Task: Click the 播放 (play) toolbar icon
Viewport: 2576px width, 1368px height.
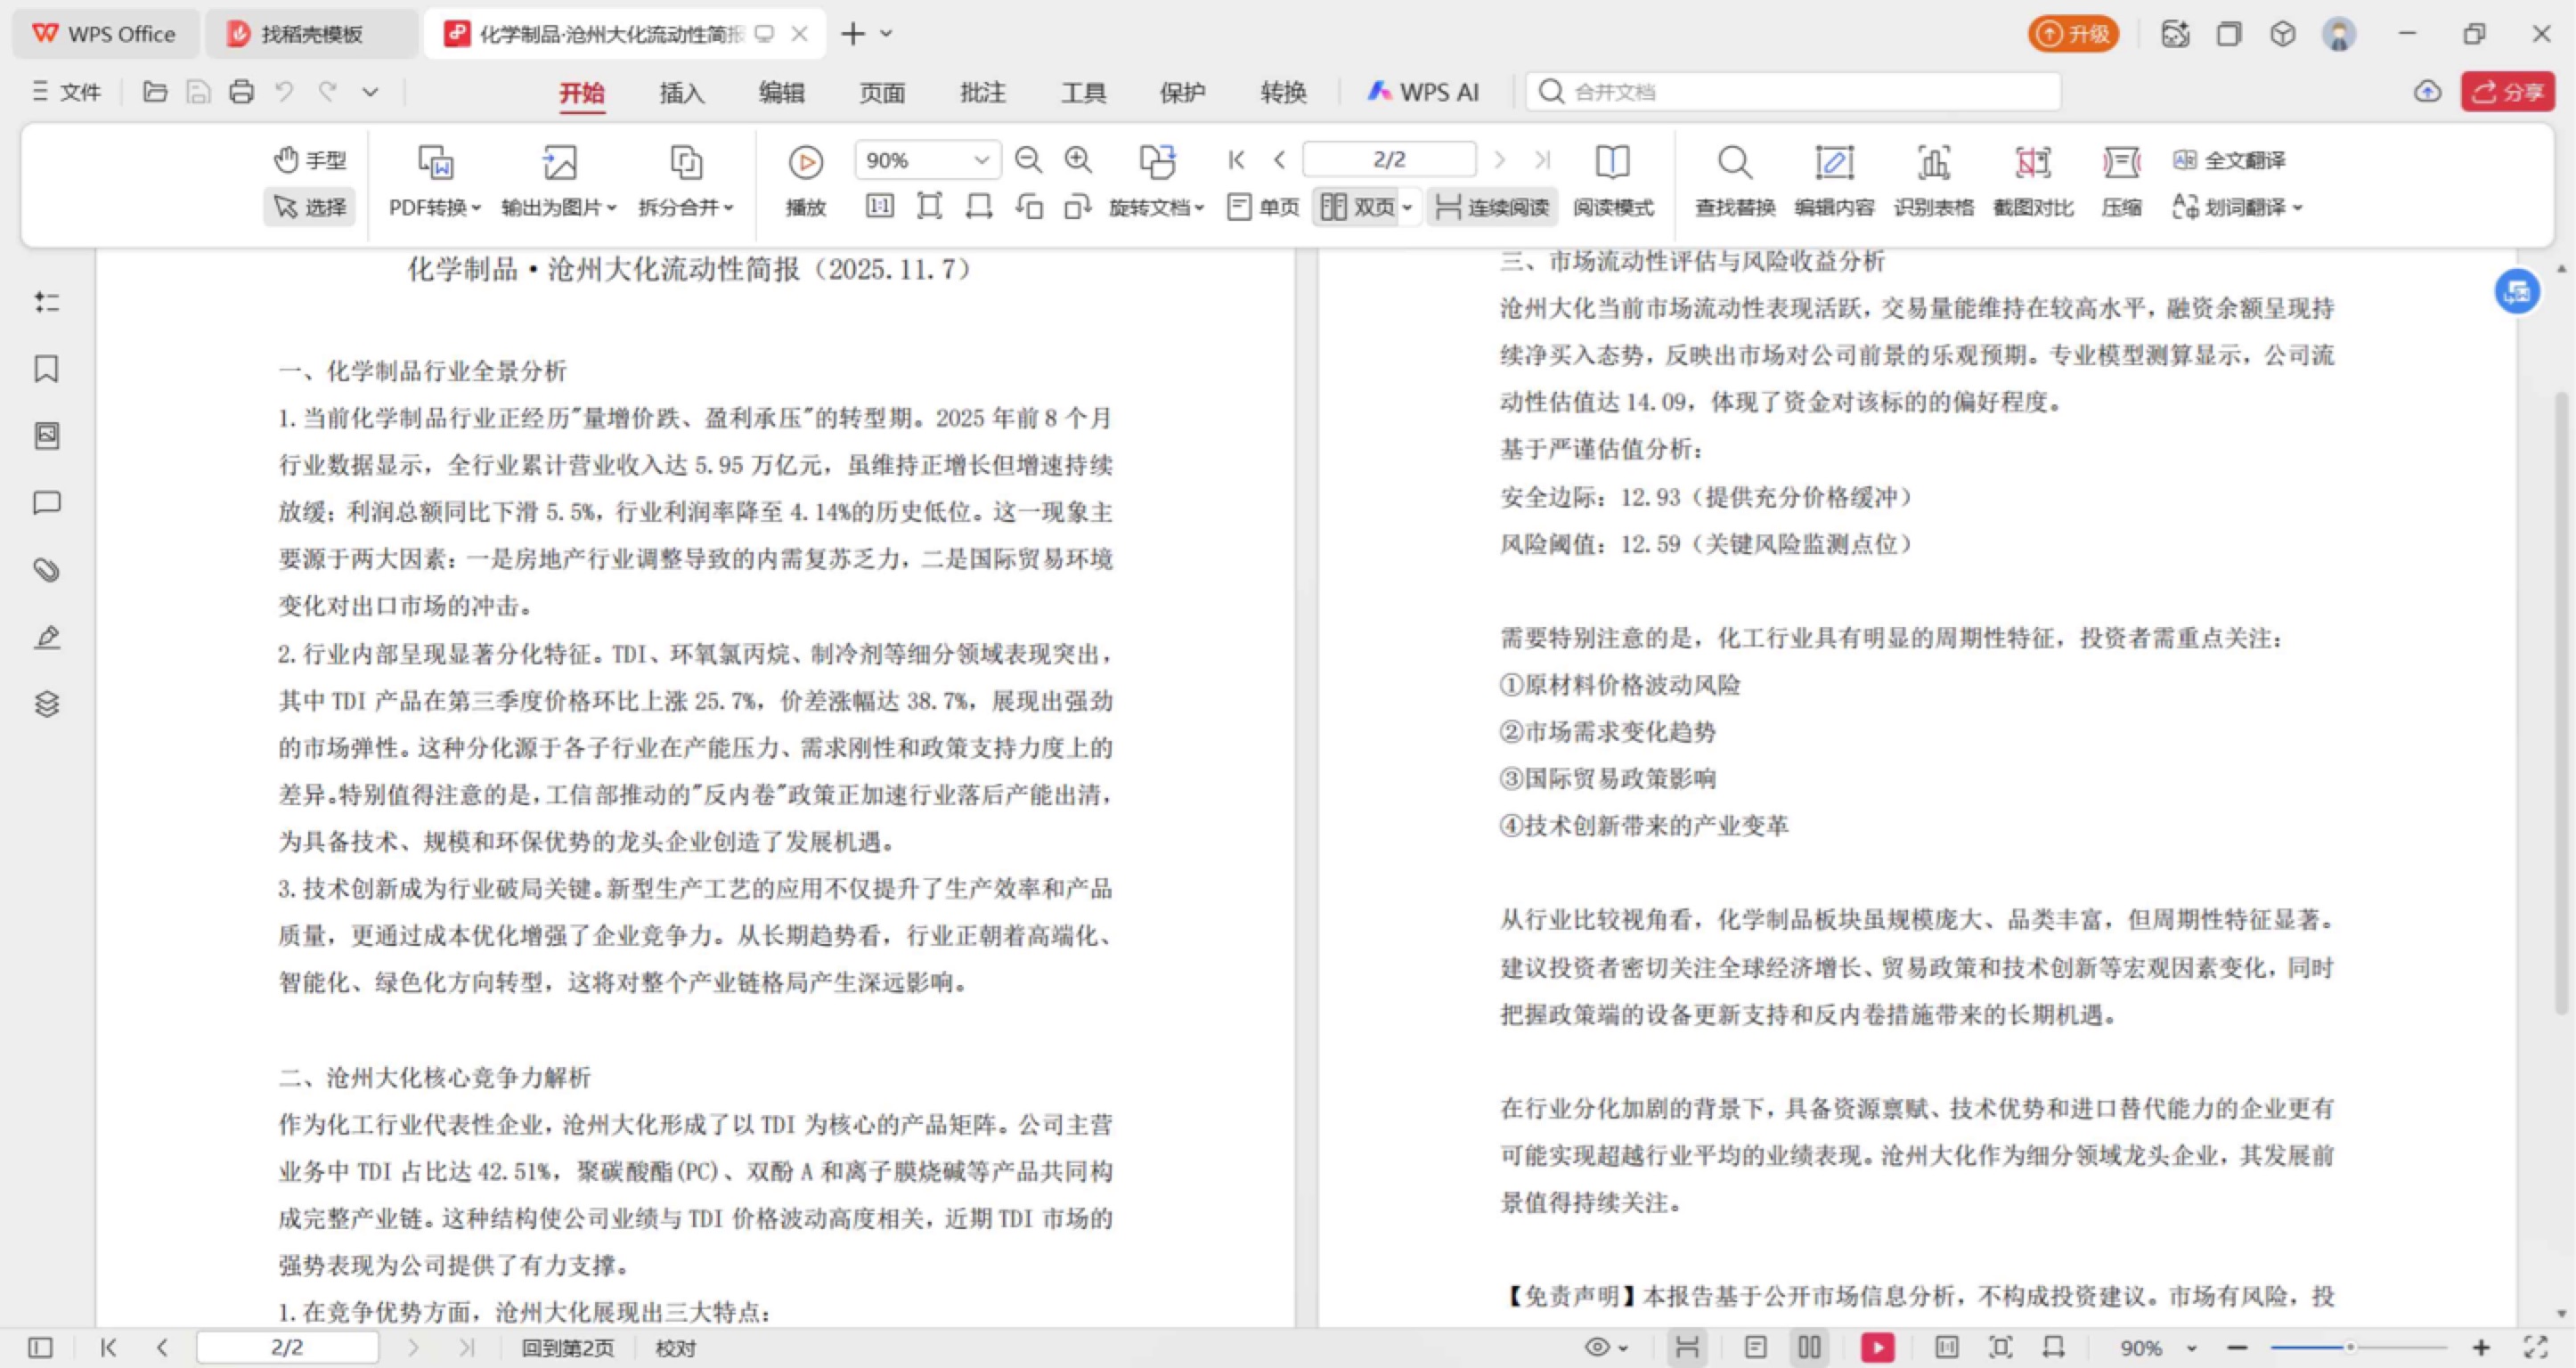Action: (805, 163)
